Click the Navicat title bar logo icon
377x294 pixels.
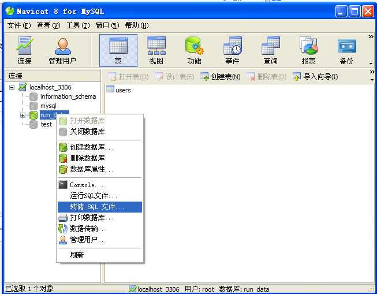pos(10,11)
